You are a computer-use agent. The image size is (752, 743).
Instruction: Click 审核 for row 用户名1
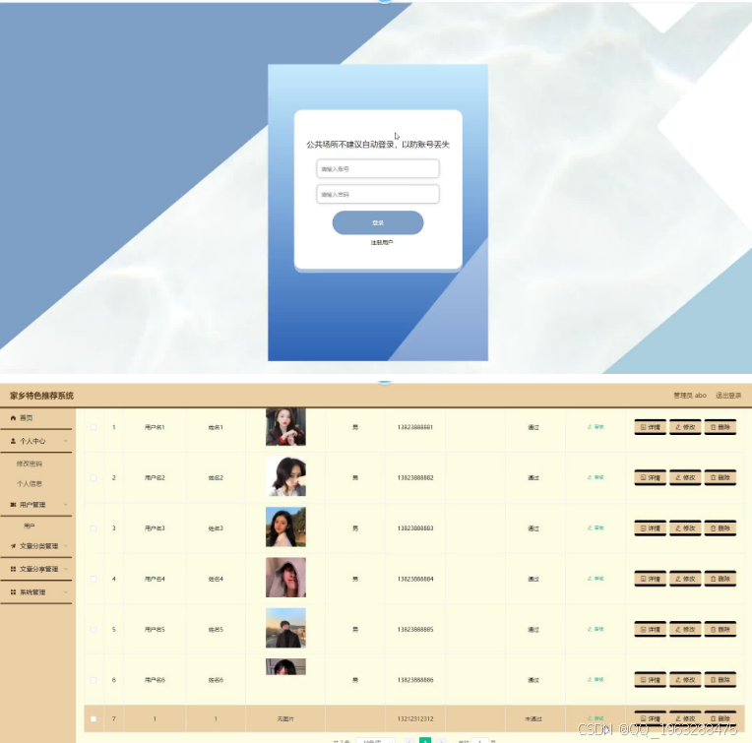[595, 427]
